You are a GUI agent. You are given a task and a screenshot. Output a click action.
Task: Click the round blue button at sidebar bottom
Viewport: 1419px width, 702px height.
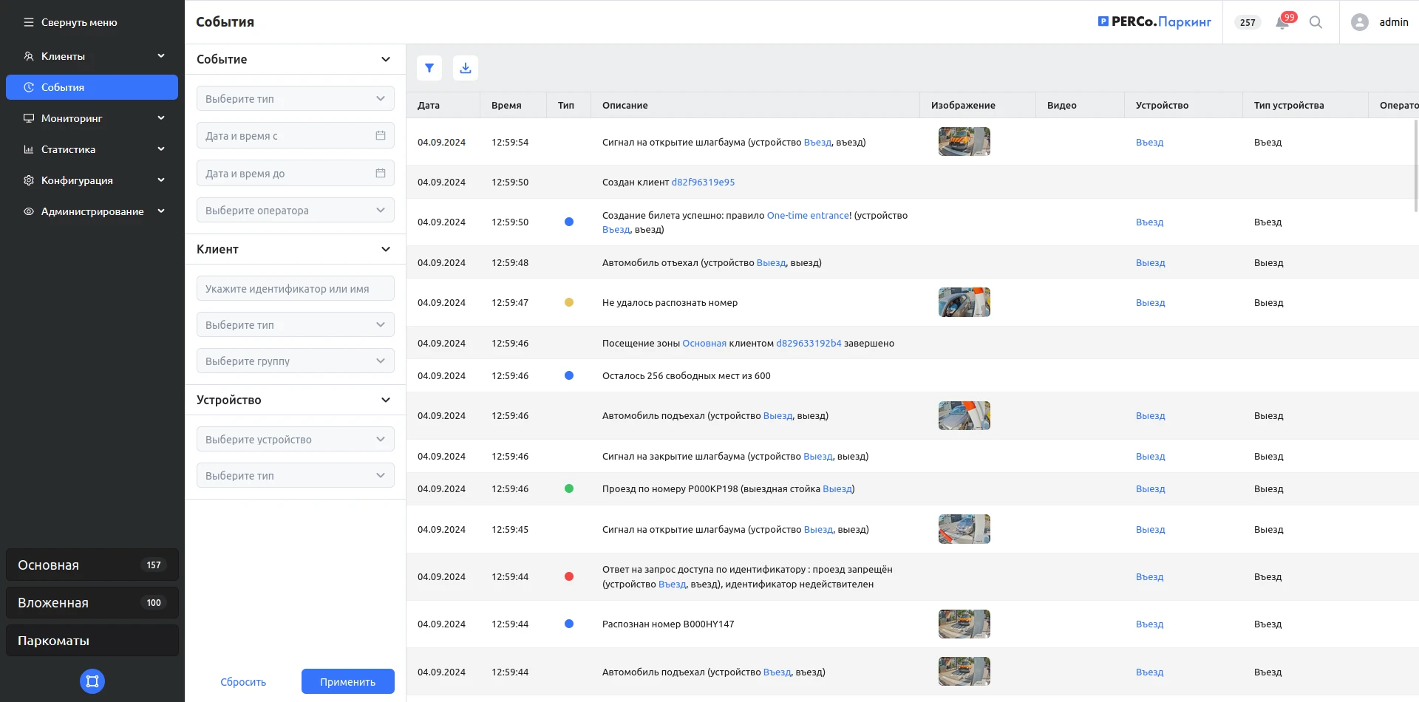pos(92,681)
